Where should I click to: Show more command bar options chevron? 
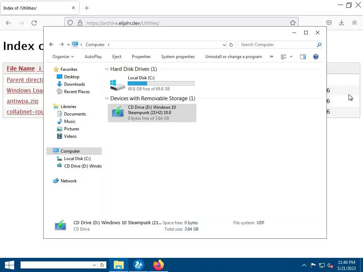271,57
